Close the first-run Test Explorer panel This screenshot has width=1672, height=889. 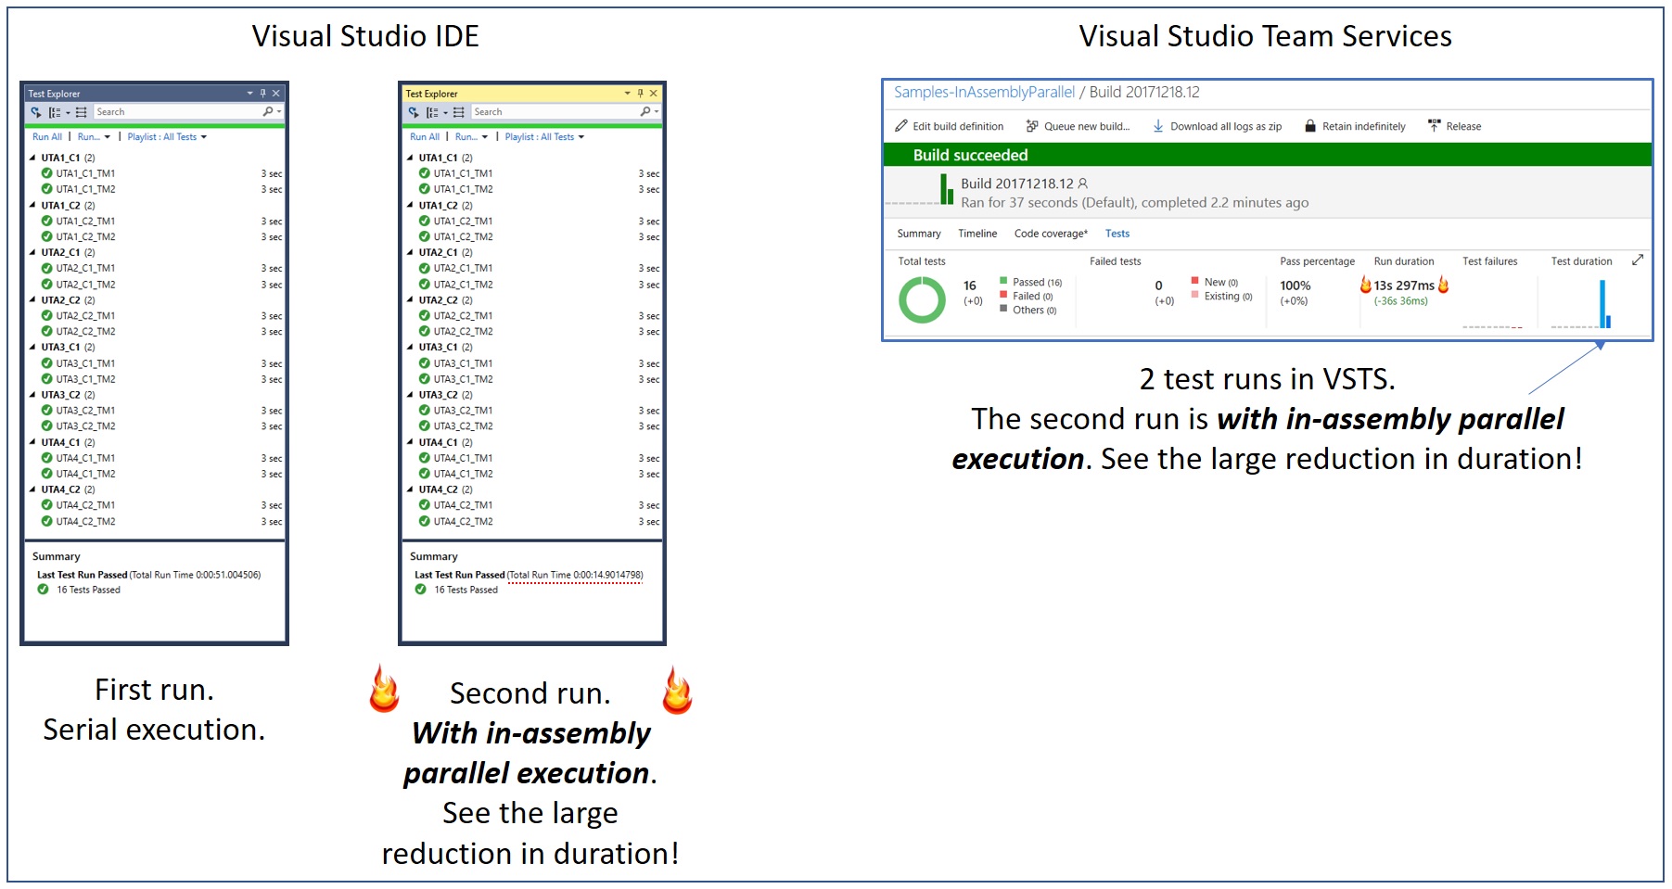276,94
